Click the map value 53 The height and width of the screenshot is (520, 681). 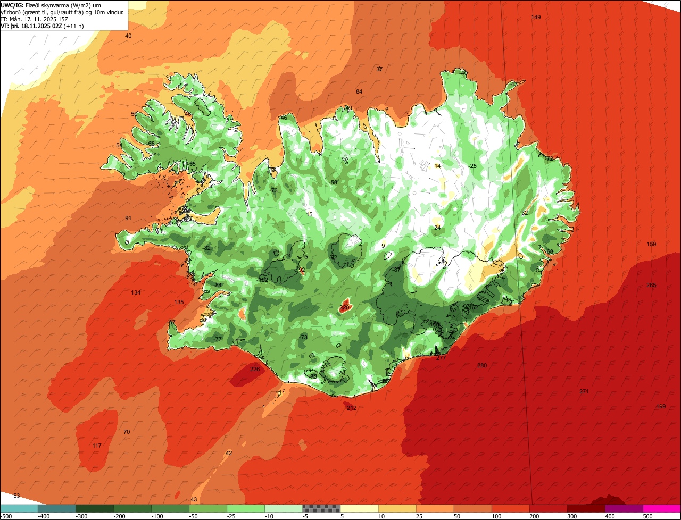click(16, 496)
